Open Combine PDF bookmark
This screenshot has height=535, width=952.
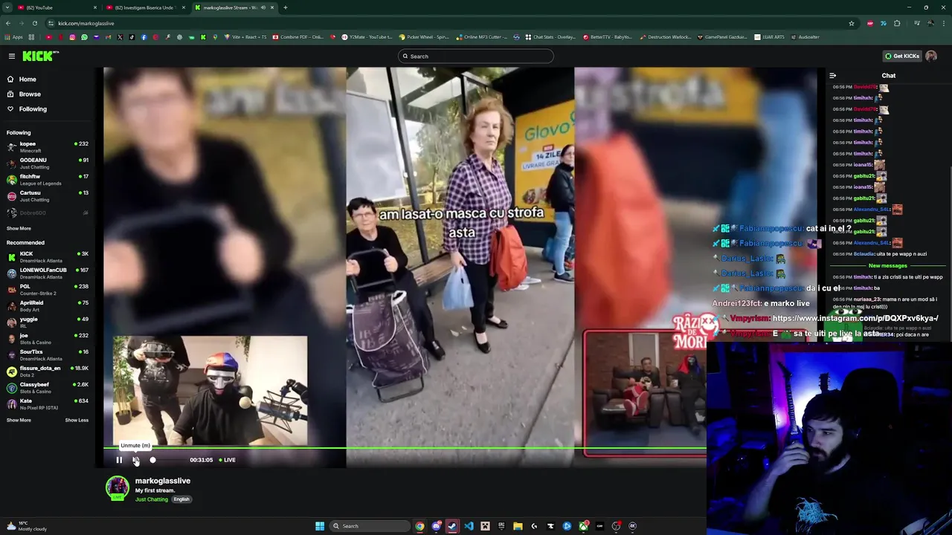point(298,37)
